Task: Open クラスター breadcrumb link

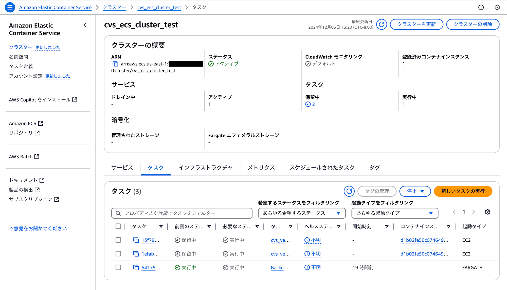Action: pos(114,7)
